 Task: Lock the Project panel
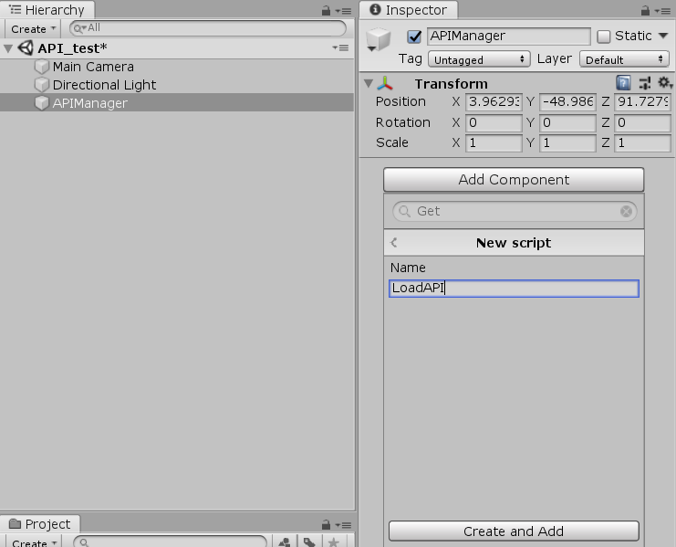[326, 524]
